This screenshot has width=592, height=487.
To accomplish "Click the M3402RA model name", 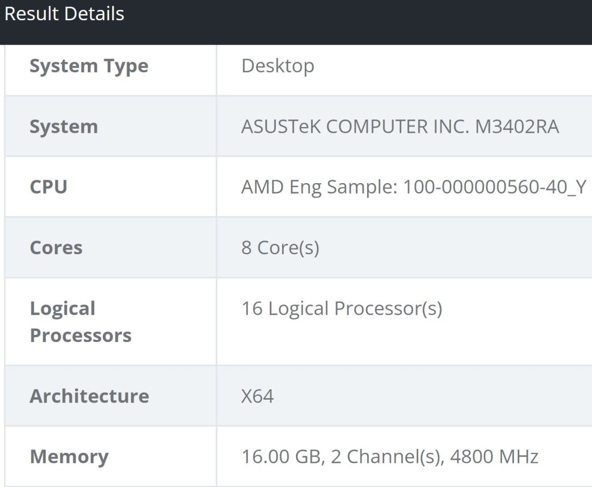I will tap(517, 127).
